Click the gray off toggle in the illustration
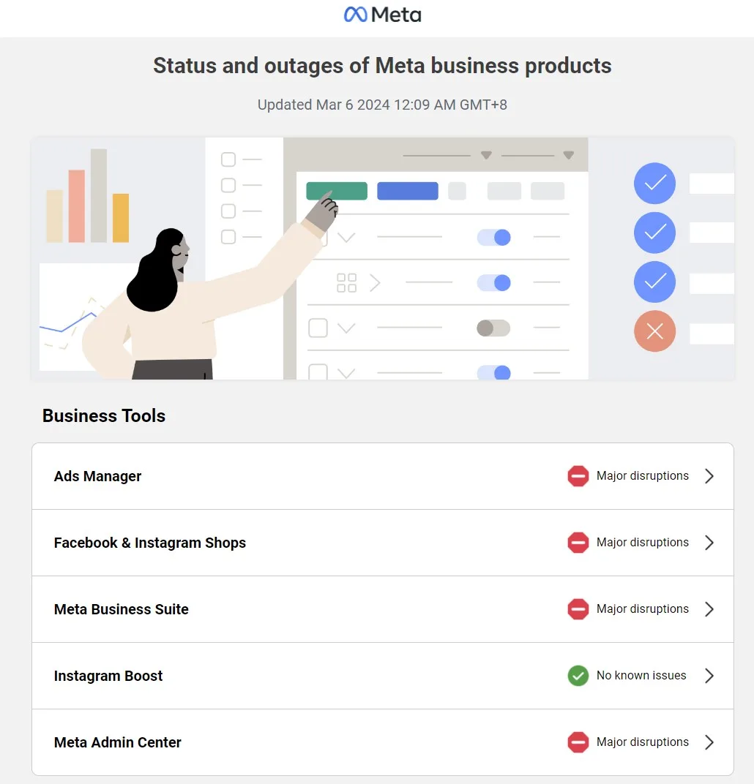The image size is (754, 784). 493,328
